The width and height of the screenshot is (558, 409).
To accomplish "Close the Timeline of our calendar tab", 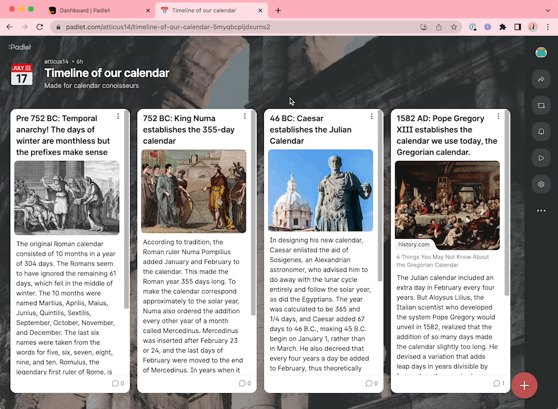I will (260, 10).
